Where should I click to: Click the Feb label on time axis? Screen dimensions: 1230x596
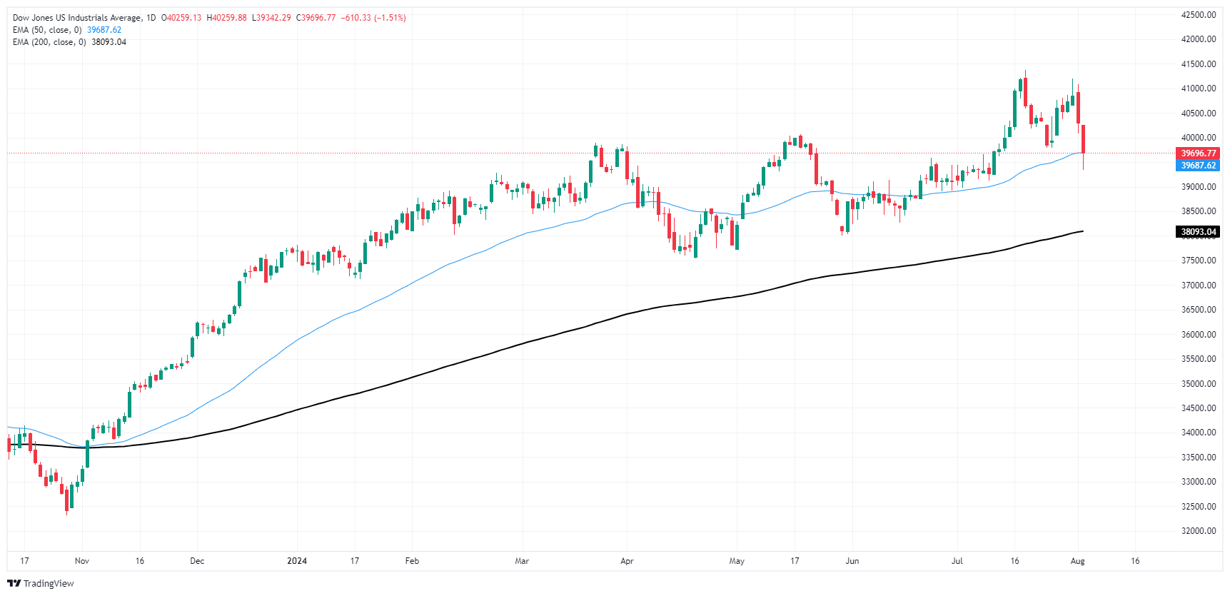click(x=412, y=561)
